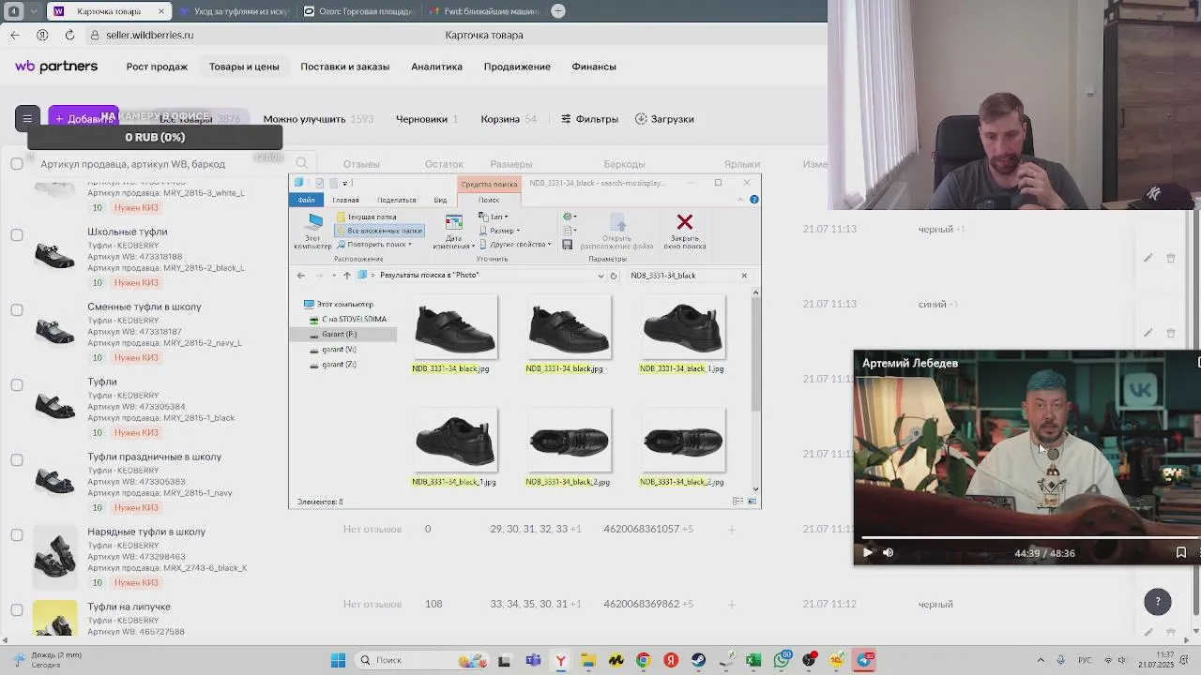
Task: Open Telegram from the taskbar
Action: (864, 660)
